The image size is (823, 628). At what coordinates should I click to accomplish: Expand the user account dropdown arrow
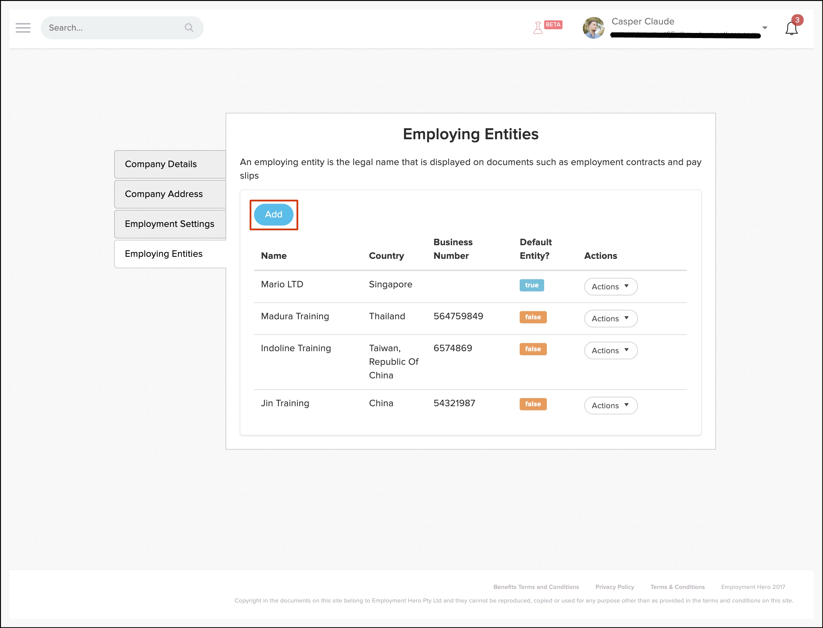(x=765, y=28)
